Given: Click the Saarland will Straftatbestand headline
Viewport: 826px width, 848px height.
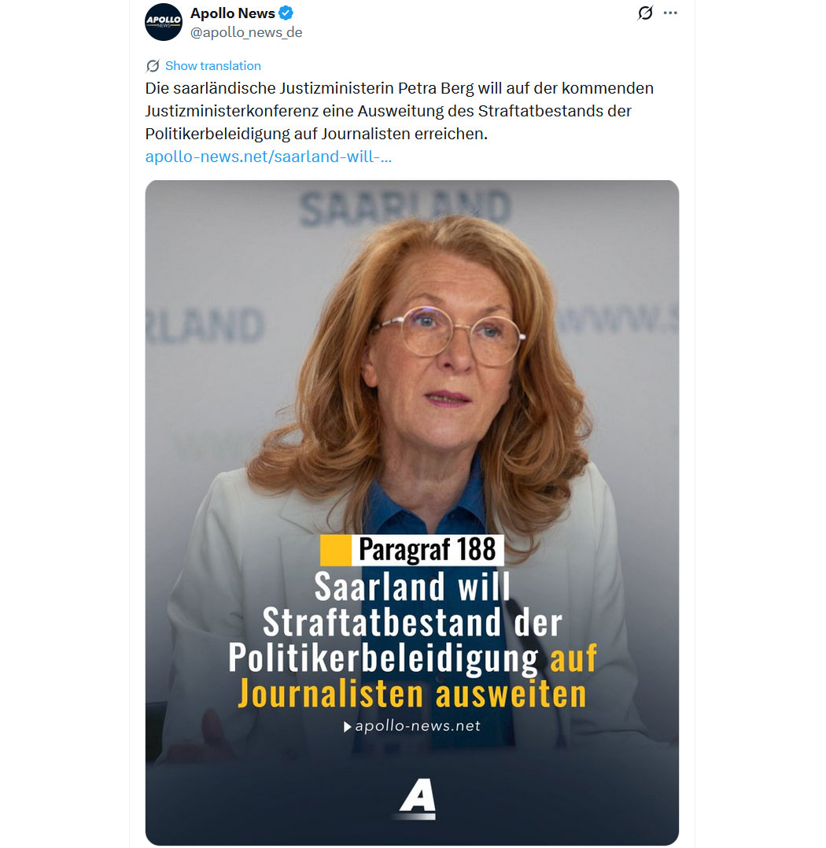Looking at the screenshot, I should coord(412,640).
